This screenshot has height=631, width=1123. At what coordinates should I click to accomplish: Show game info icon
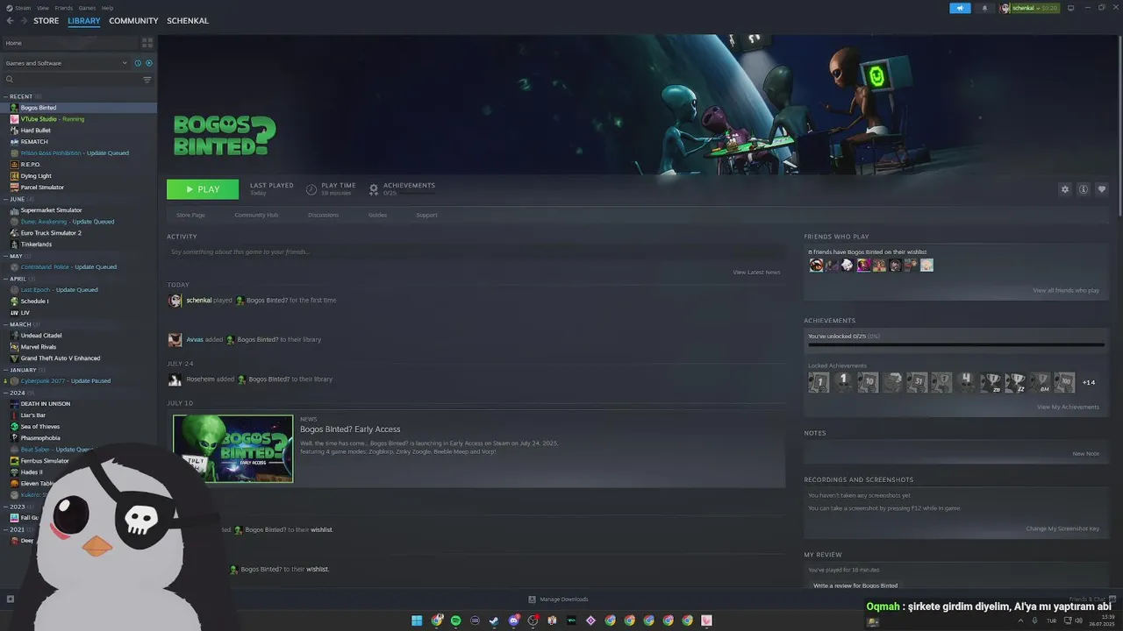point(1084,189)
